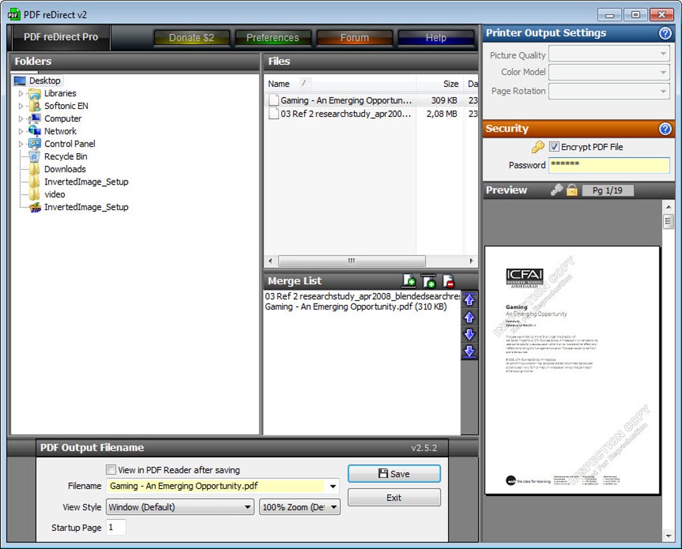Screen dimensions: 682x549
Task: Open the Forum tab
Action: coord(354,38)
